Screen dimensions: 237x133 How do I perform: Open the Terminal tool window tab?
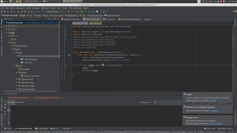(x=66, y=129)
